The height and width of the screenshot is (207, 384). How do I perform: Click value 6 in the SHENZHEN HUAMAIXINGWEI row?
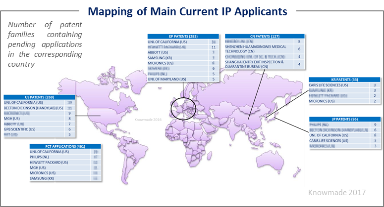click(x=299, y=49)
